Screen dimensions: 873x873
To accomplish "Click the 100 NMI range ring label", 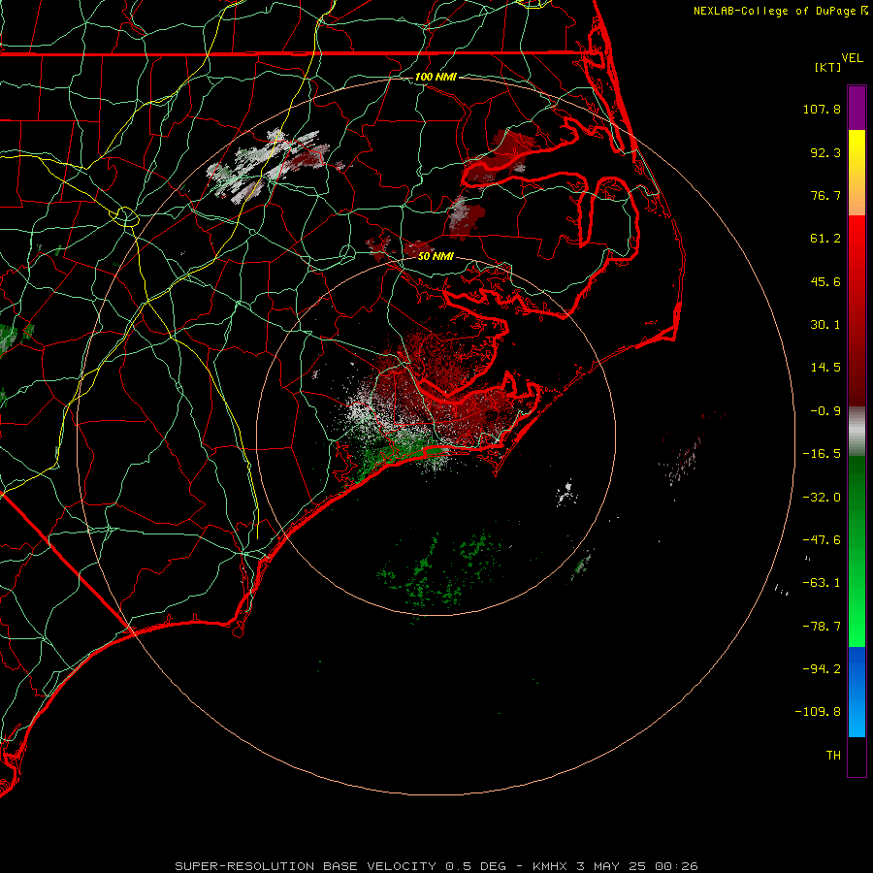I will coord(436,77).
